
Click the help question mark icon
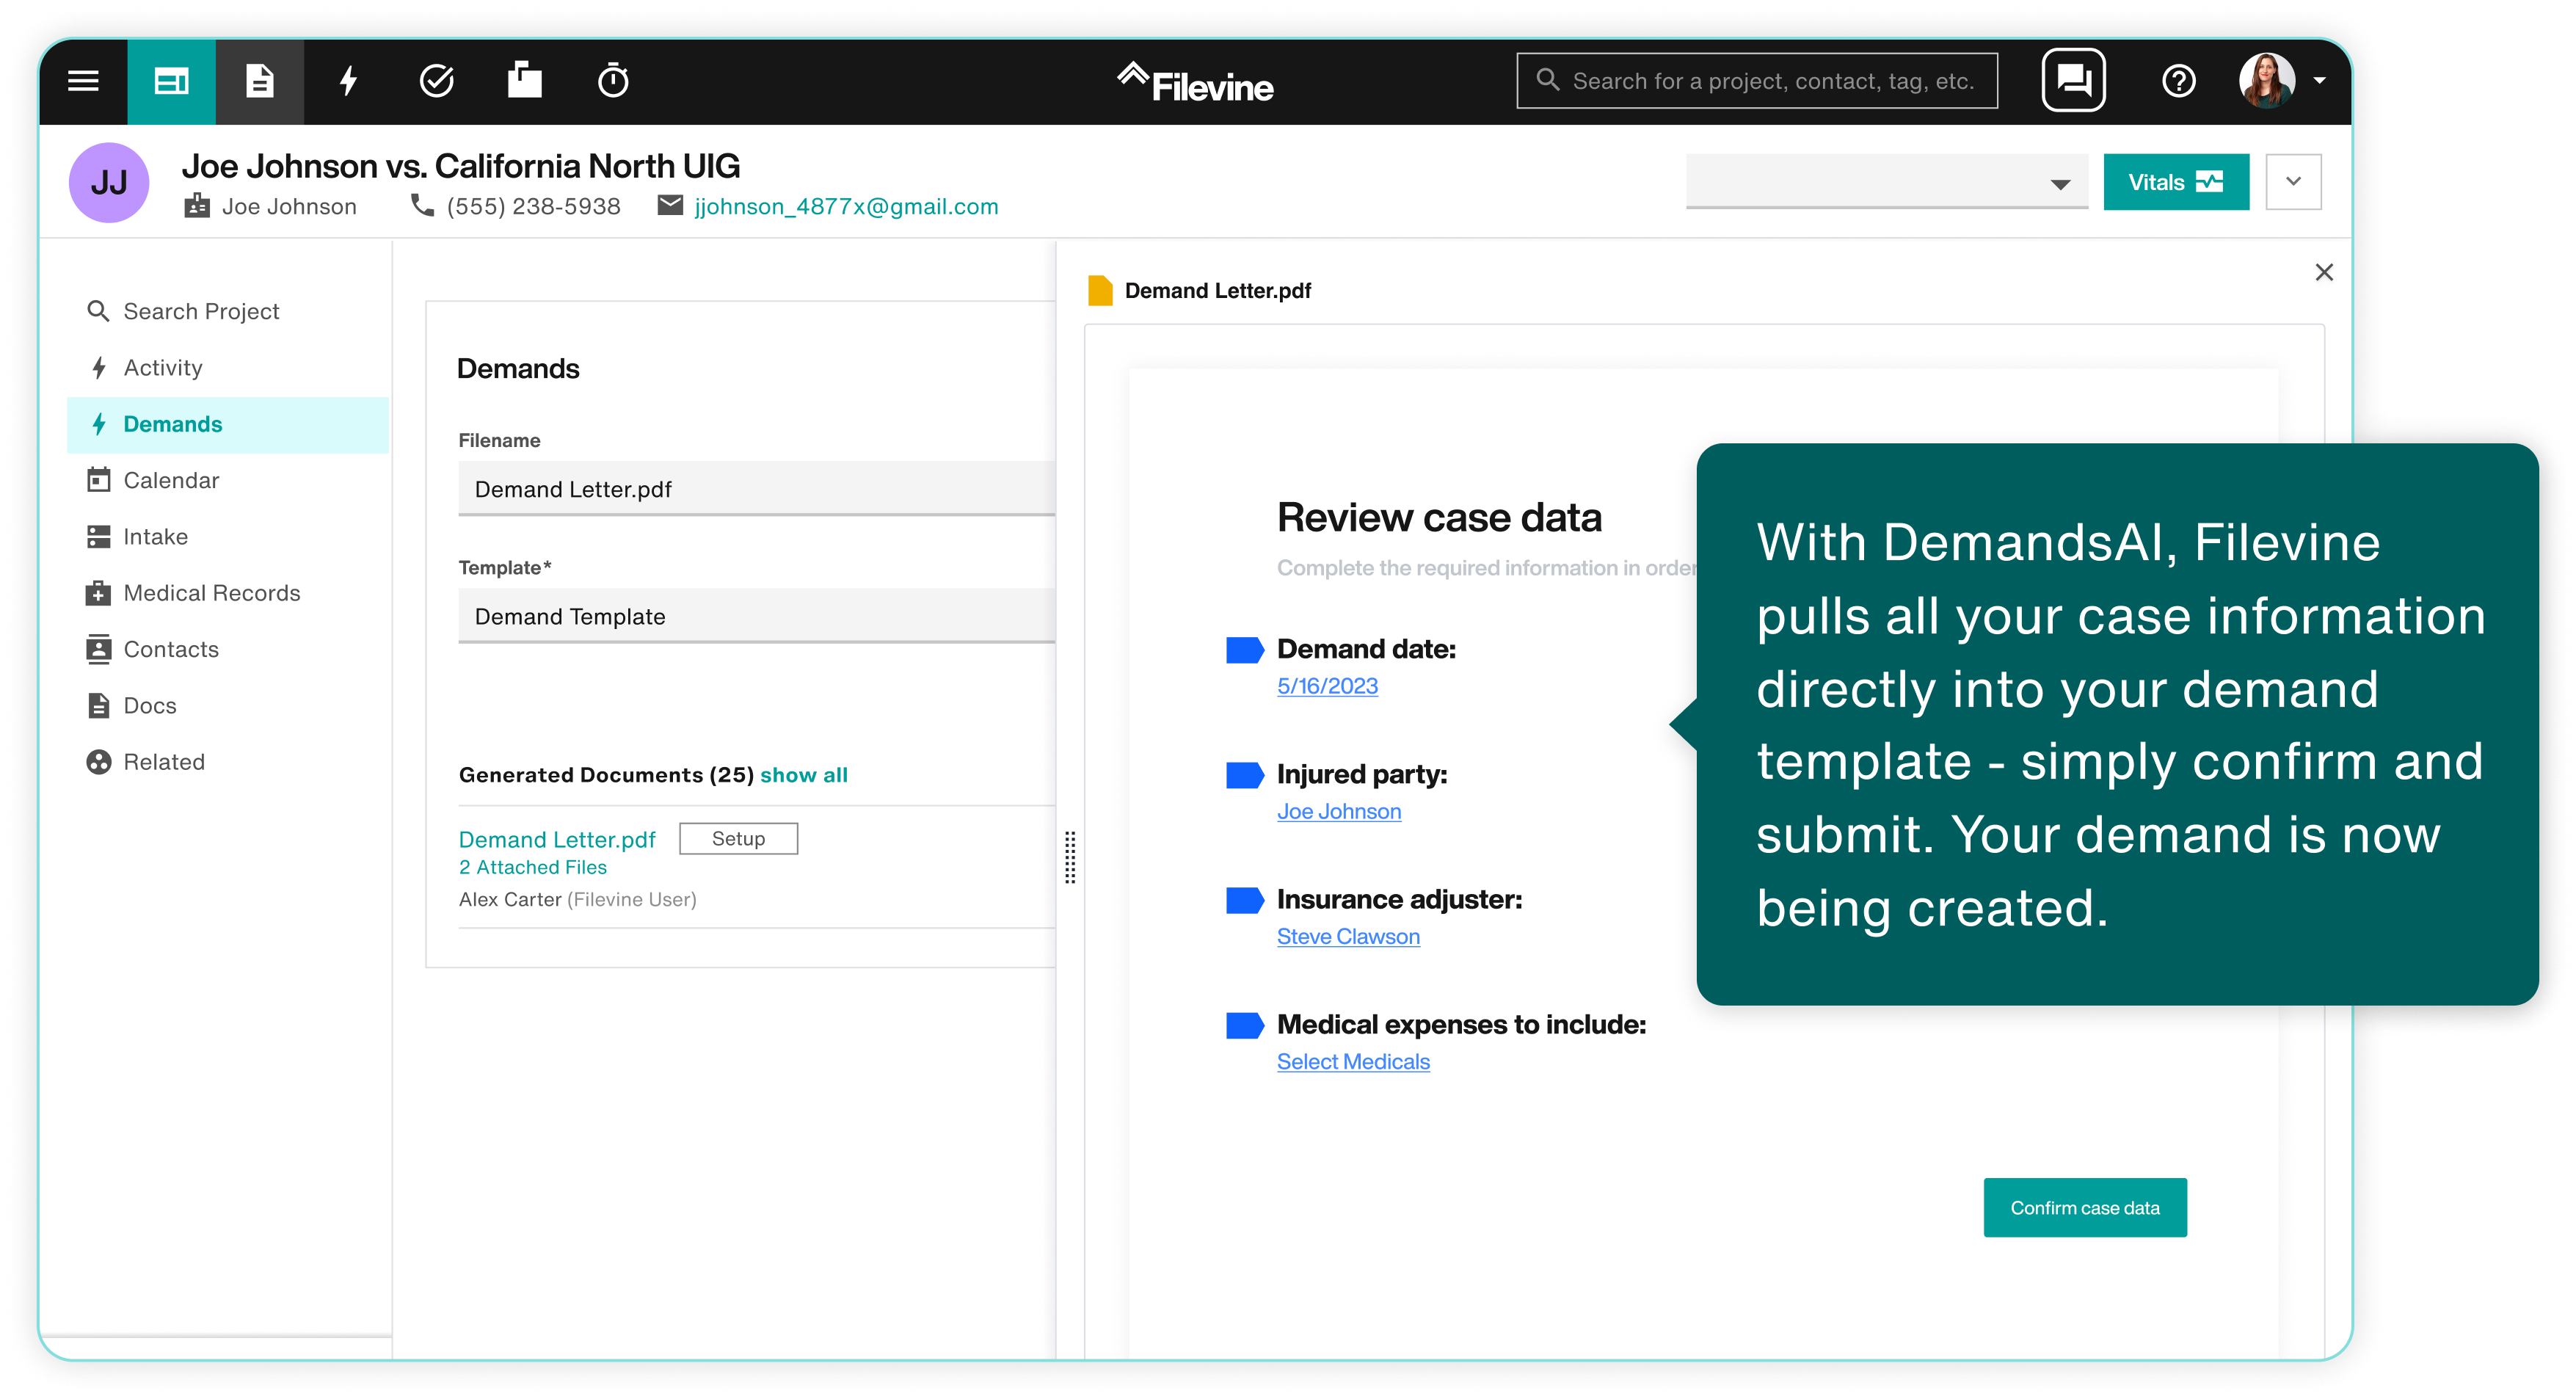pos(2178,81)
